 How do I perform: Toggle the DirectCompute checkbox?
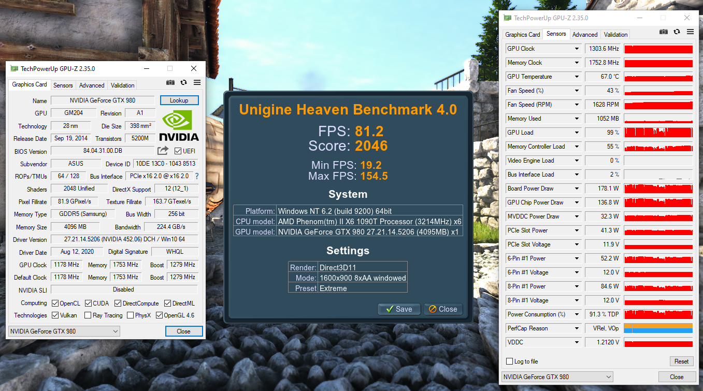(x=118, y=303)
